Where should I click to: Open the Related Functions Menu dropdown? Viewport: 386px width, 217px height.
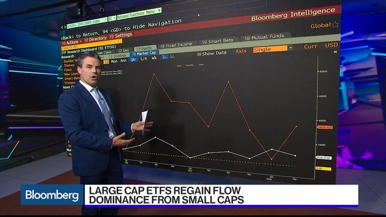click(139, 14)
